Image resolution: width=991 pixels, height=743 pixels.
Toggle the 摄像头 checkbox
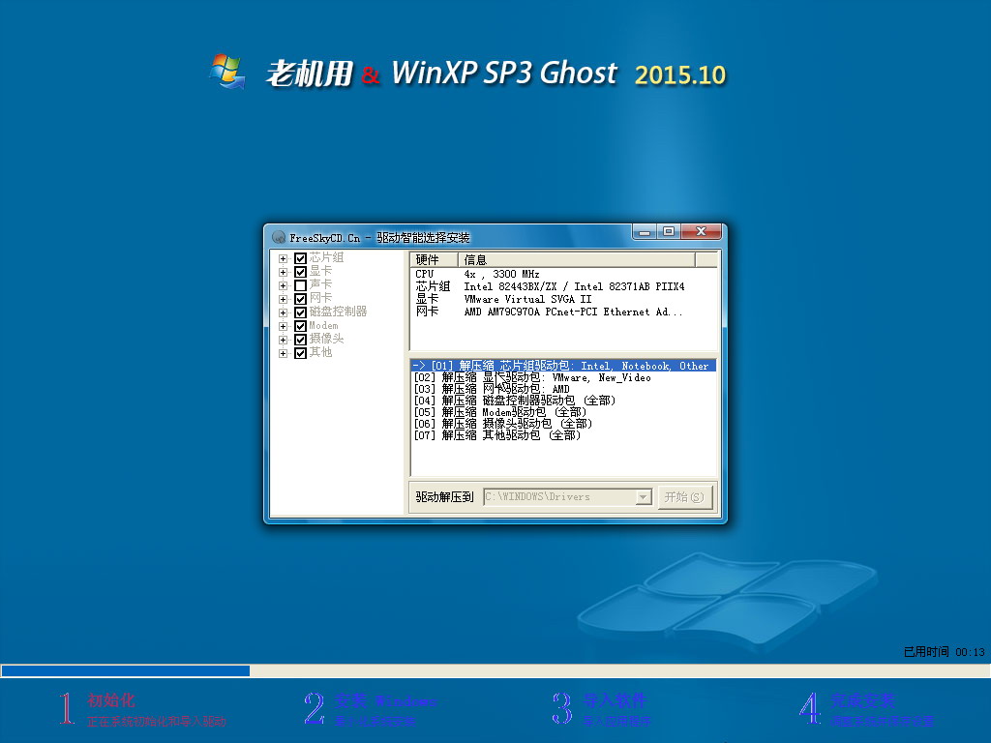coord(301,340)
